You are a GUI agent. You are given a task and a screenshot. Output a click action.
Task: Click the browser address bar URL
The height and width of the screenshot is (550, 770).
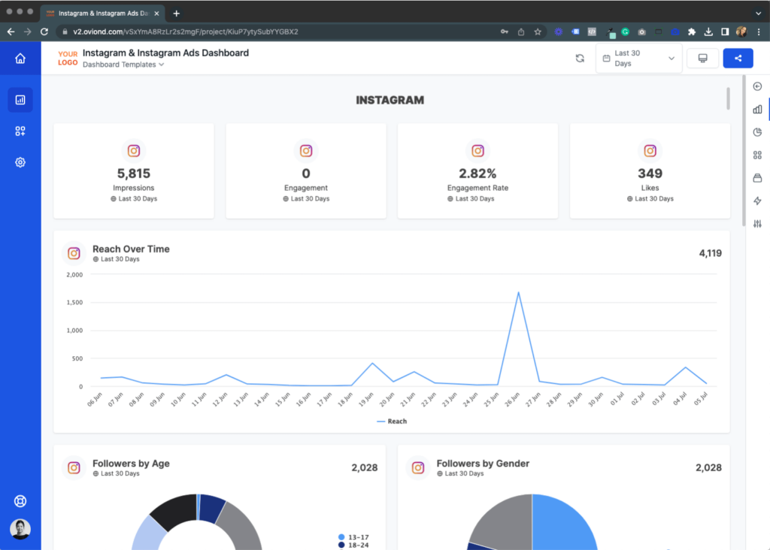pyautogui.click(x=186, y=32)
